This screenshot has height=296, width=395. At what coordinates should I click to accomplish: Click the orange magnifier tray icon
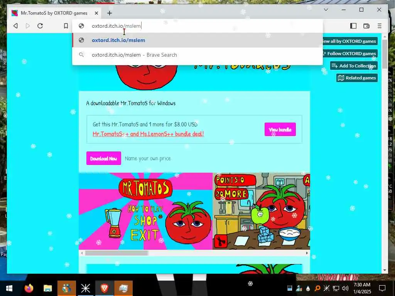pyautogui.click(x=317, y=288)
